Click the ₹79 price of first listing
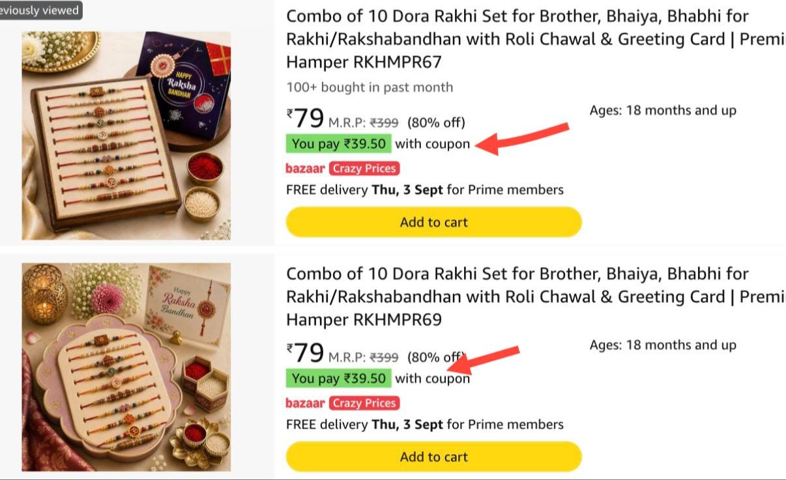Viewport: 786px width, 480px height. (x=306, y=119)
